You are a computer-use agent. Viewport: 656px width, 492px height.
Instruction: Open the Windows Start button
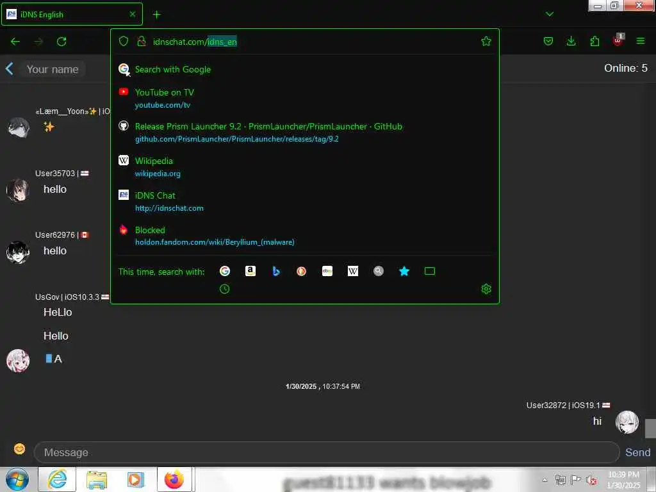point(17,479)
